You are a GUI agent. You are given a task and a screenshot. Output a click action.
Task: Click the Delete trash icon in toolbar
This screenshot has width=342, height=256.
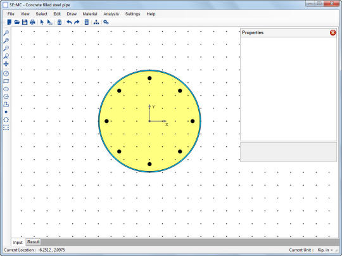coord(60,22)
